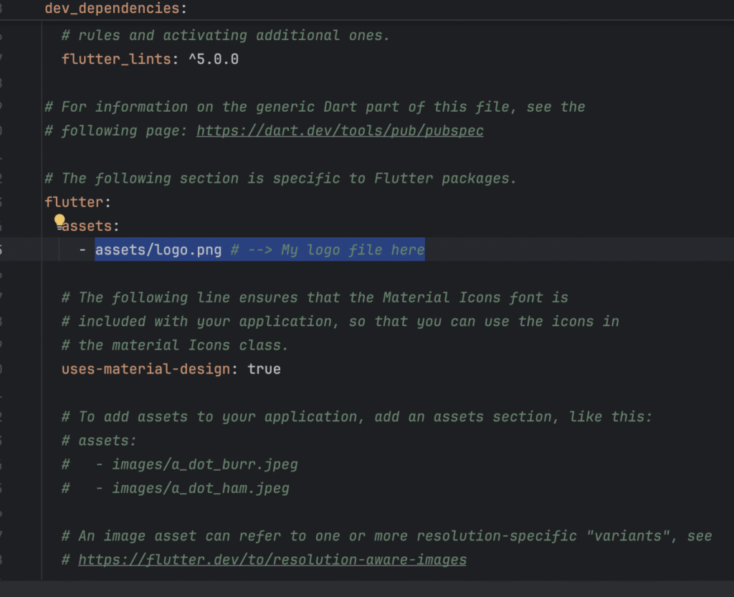Select the list dash before assets/logo.png

[x=83, y=250]
